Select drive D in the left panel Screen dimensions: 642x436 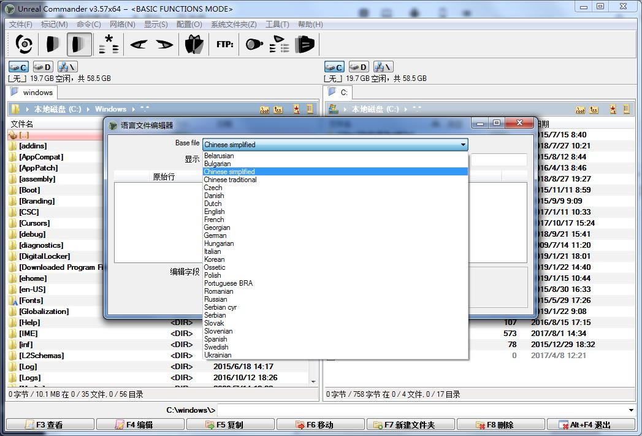click(x=43, y=67)
